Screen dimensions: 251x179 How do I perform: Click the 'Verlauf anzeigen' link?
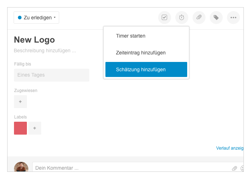point(229,148)
